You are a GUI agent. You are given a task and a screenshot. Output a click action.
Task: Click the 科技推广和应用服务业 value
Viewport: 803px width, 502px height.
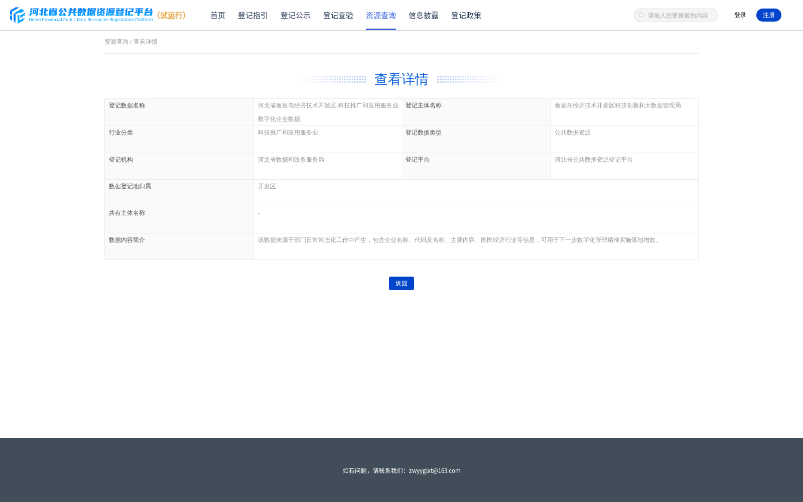288,133
